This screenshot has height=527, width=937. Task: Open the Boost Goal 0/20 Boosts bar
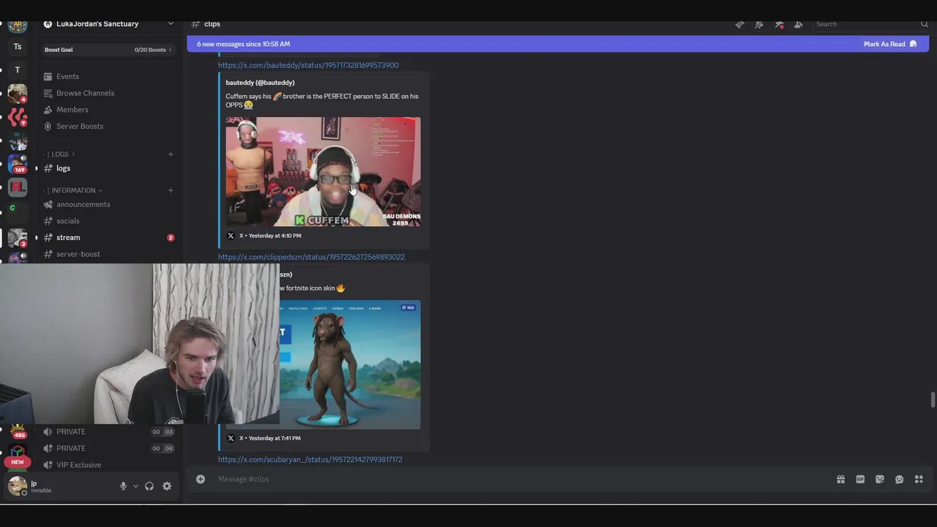(108, 50)
